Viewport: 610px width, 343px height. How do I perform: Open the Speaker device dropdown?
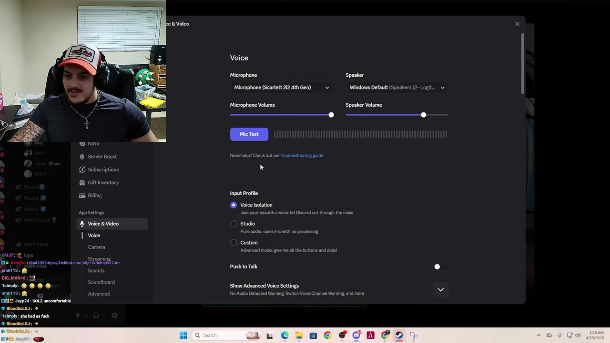pyautogui.click(x=397, y=87)
